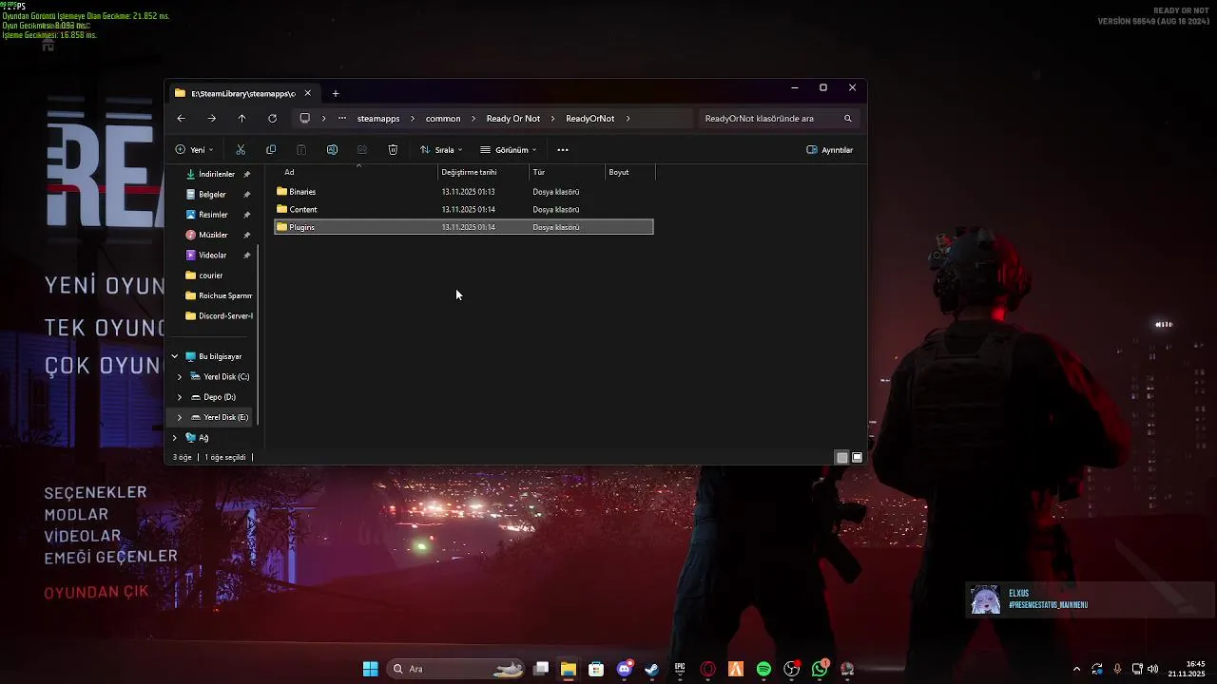Open Belgeler in the sidebar
Viewport: 1217px width, 684px height.
click(x=212, y=194)
